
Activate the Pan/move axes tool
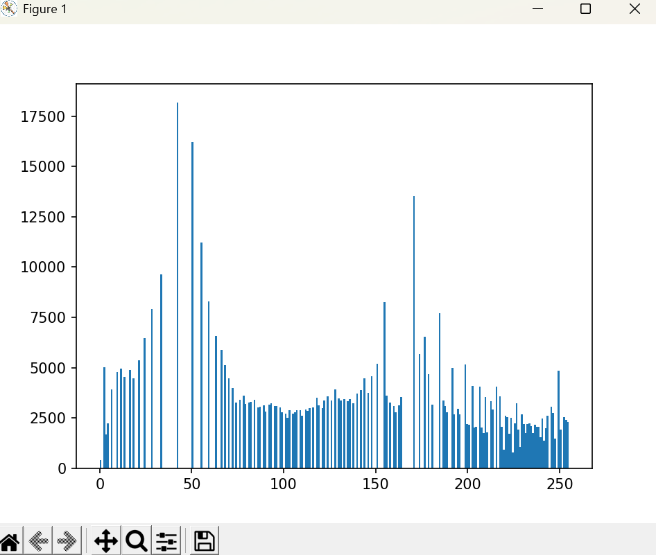coord(106,540)
